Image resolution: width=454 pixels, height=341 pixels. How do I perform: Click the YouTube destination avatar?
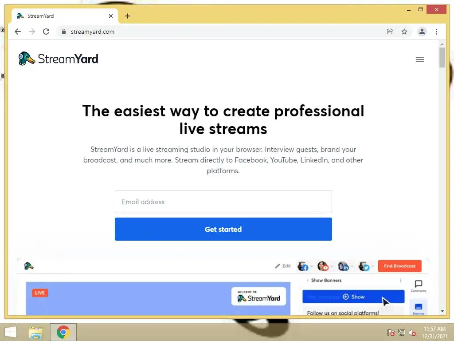(x=323, y=266)
